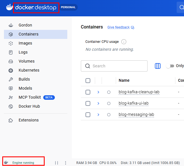Click the Builds wrench icon

[11, 79]
